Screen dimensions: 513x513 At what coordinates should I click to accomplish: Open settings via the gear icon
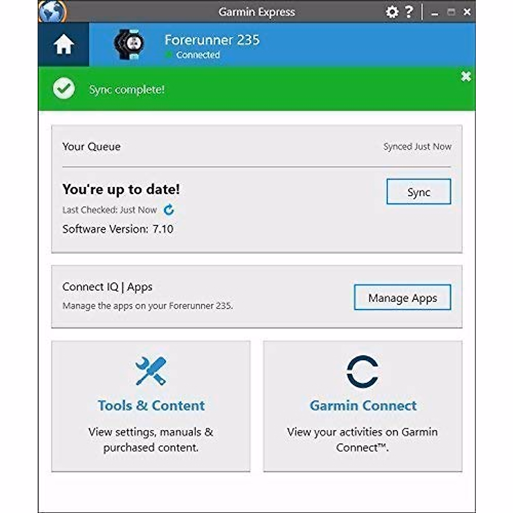tap(392, 12)
